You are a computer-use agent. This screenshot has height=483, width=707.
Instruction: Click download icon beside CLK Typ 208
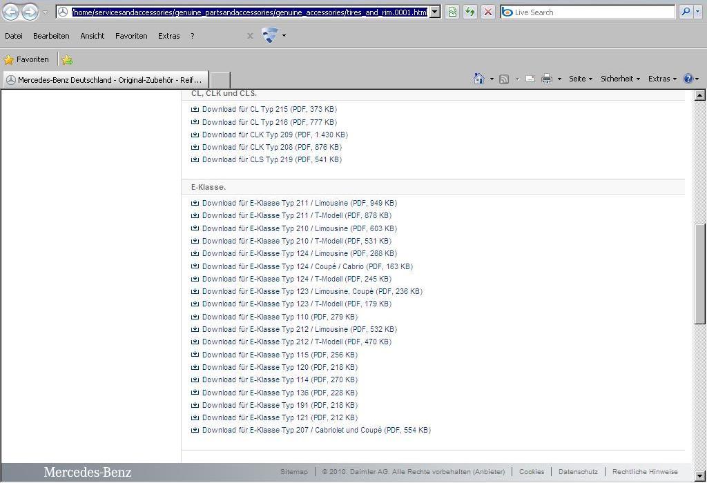[195, 147]
